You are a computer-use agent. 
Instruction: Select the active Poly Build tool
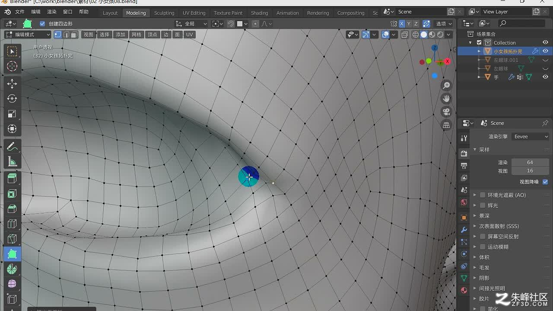pyautogui.click(x=12, y=254)
